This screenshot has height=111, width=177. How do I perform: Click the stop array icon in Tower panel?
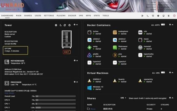[56, 25]
